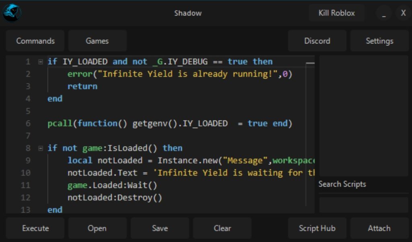The image size is (412, 242).
Task: Click '_G.IY_DEBUG' on line 1
Action: tap(180, 62)
